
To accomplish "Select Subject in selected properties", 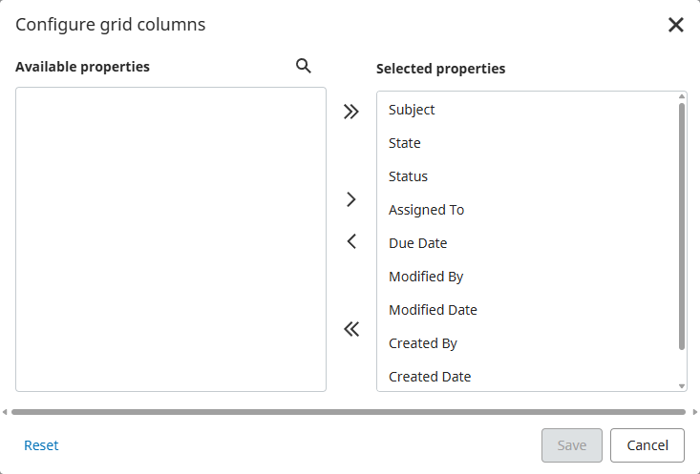I will [x=412, y=110].
